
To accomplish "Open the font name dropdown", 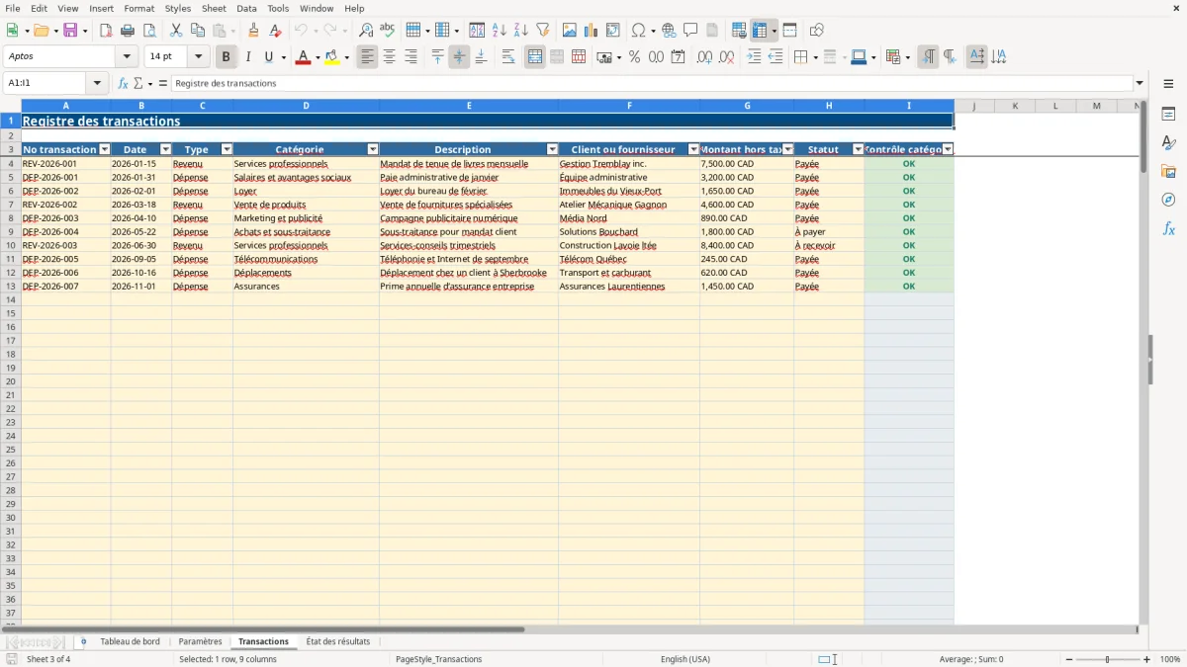I will point(127,57).
